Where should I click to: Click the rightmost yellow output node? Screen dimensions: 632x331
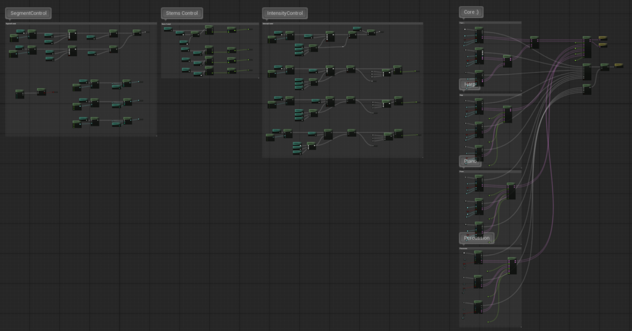pyautogui.click(x=618, y=65)
